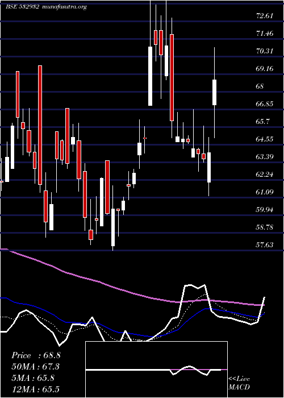The width and height of the screenshot is (284, 398).
Task: Click the 72.61 price axis label
Action: tap(265, 16)
